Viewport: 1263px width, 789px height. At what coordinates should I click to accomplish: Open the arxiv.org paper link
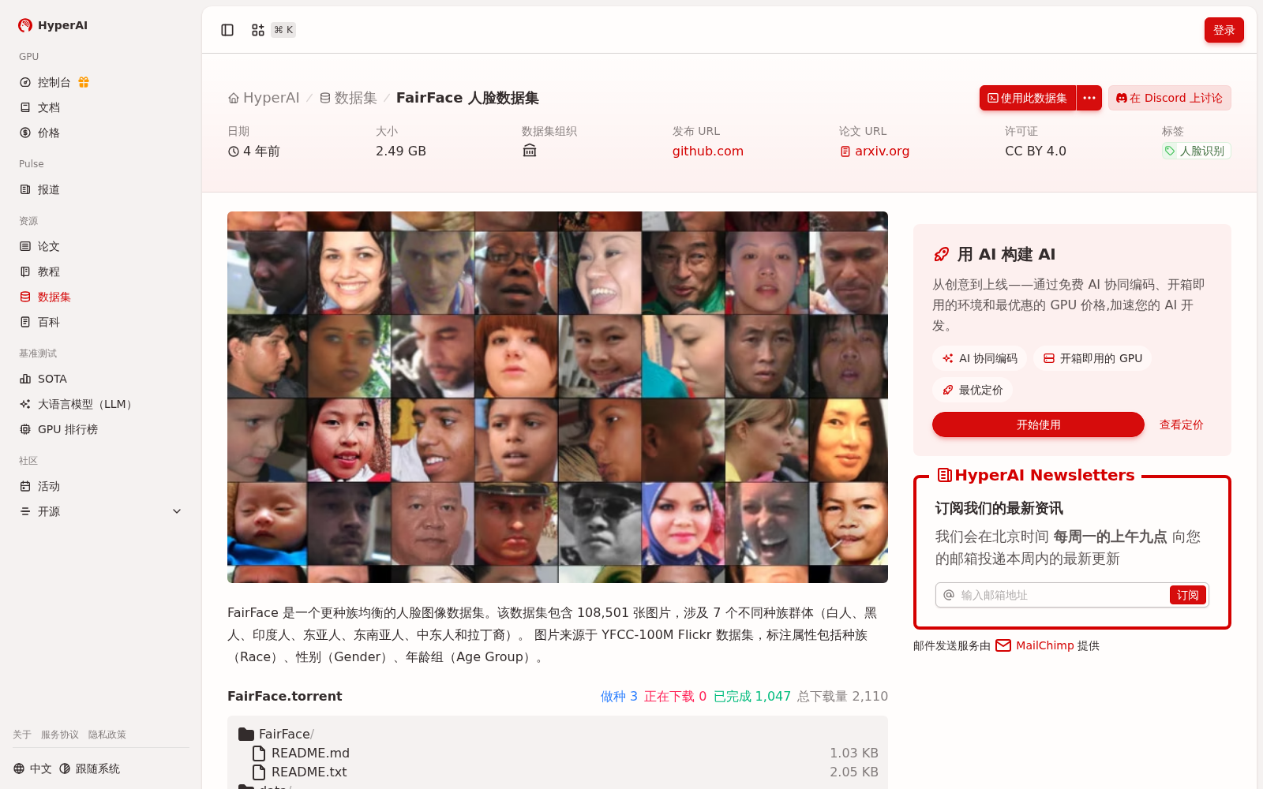[875, 151]
